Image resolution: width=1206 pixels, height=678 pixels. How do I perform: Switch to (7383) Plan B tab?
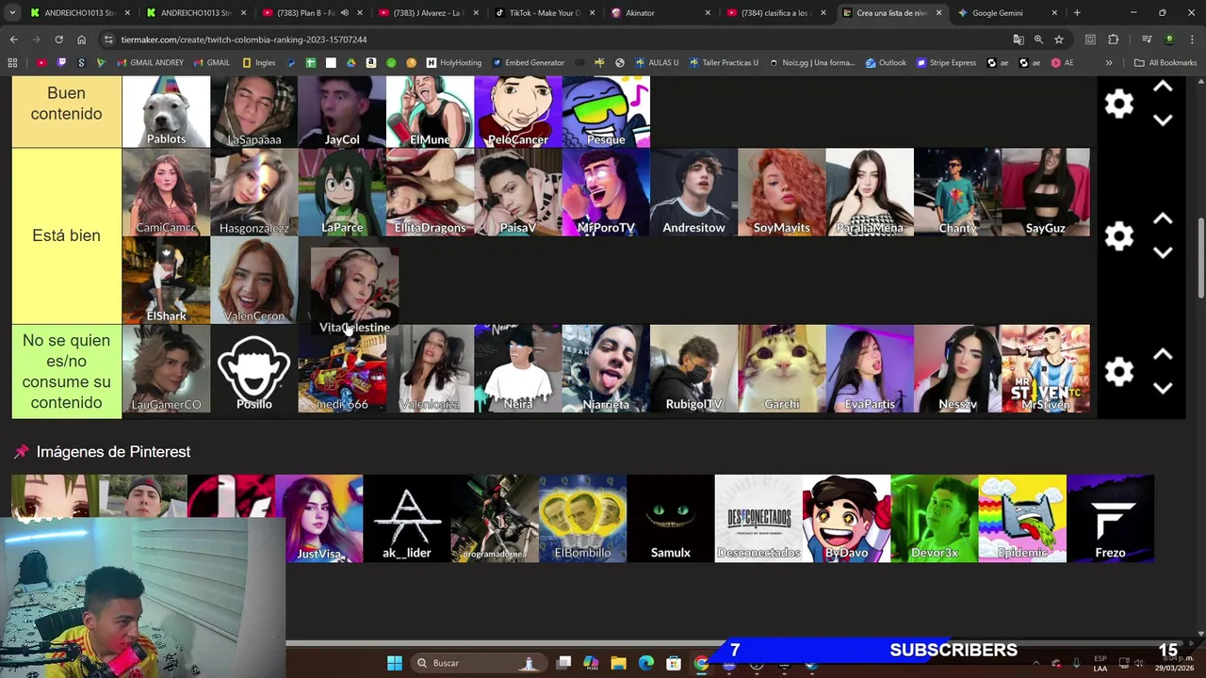pyautogui.click(x=312, y=13)
